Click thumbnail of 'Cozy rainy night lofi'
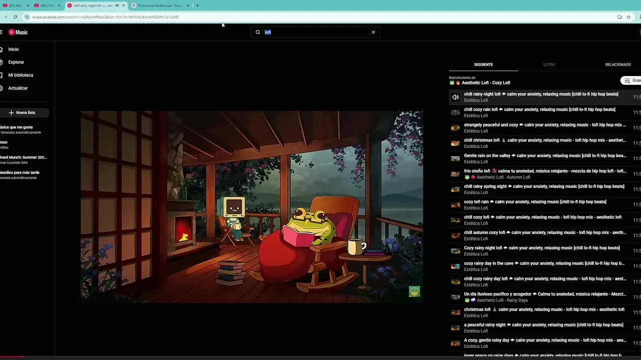Screen dimensions: 641x360 point(455,251)
